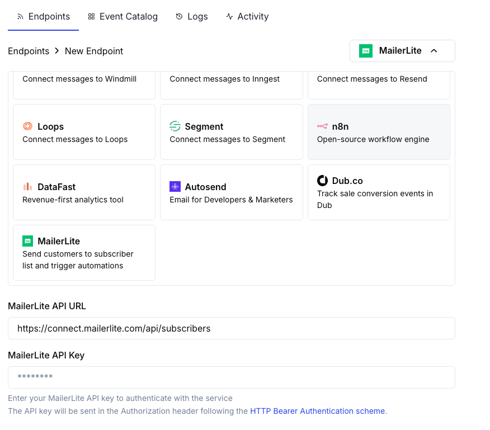Select the Loops integration icon
Viewport: 490px width, 430px height.
click(29, 126)
